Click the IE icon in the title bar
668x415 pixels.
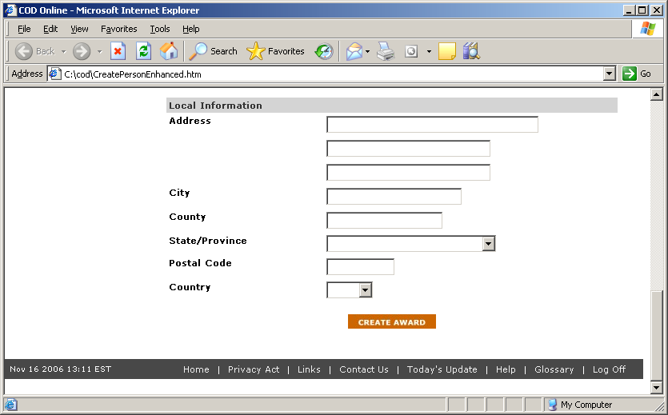(10, 10)
